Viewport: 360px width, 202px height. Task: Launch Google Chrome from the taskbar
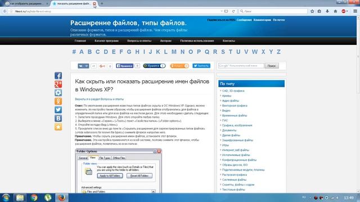pyautogui.click(x=34, y=198)
